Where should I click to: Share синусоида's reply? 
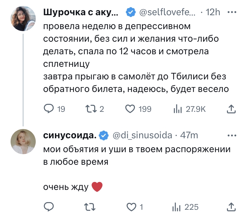click(232, 207)
